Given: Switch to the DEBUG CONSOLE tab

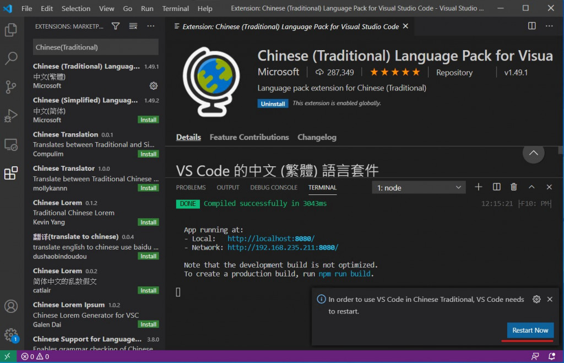Looking at the screenshot, I should click(x=274, y=187).
